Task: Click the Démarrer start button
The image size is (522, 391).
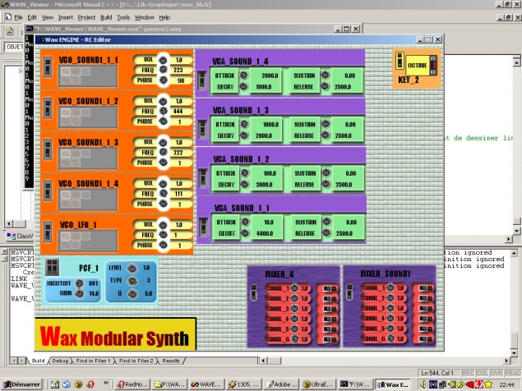Action: click(21, 384)
